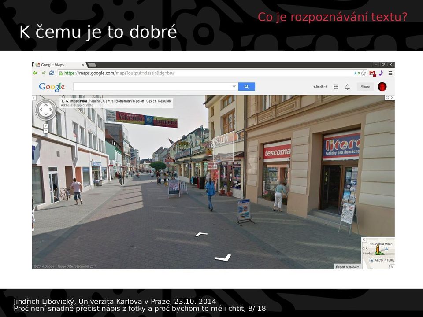423x317 pixels.
Task: Reload the Google Maps page
Action: [x=52, y=73]
